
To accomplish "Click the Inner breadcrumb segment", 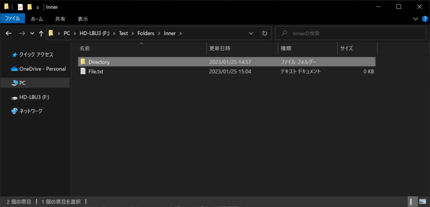I will point(170,34).
